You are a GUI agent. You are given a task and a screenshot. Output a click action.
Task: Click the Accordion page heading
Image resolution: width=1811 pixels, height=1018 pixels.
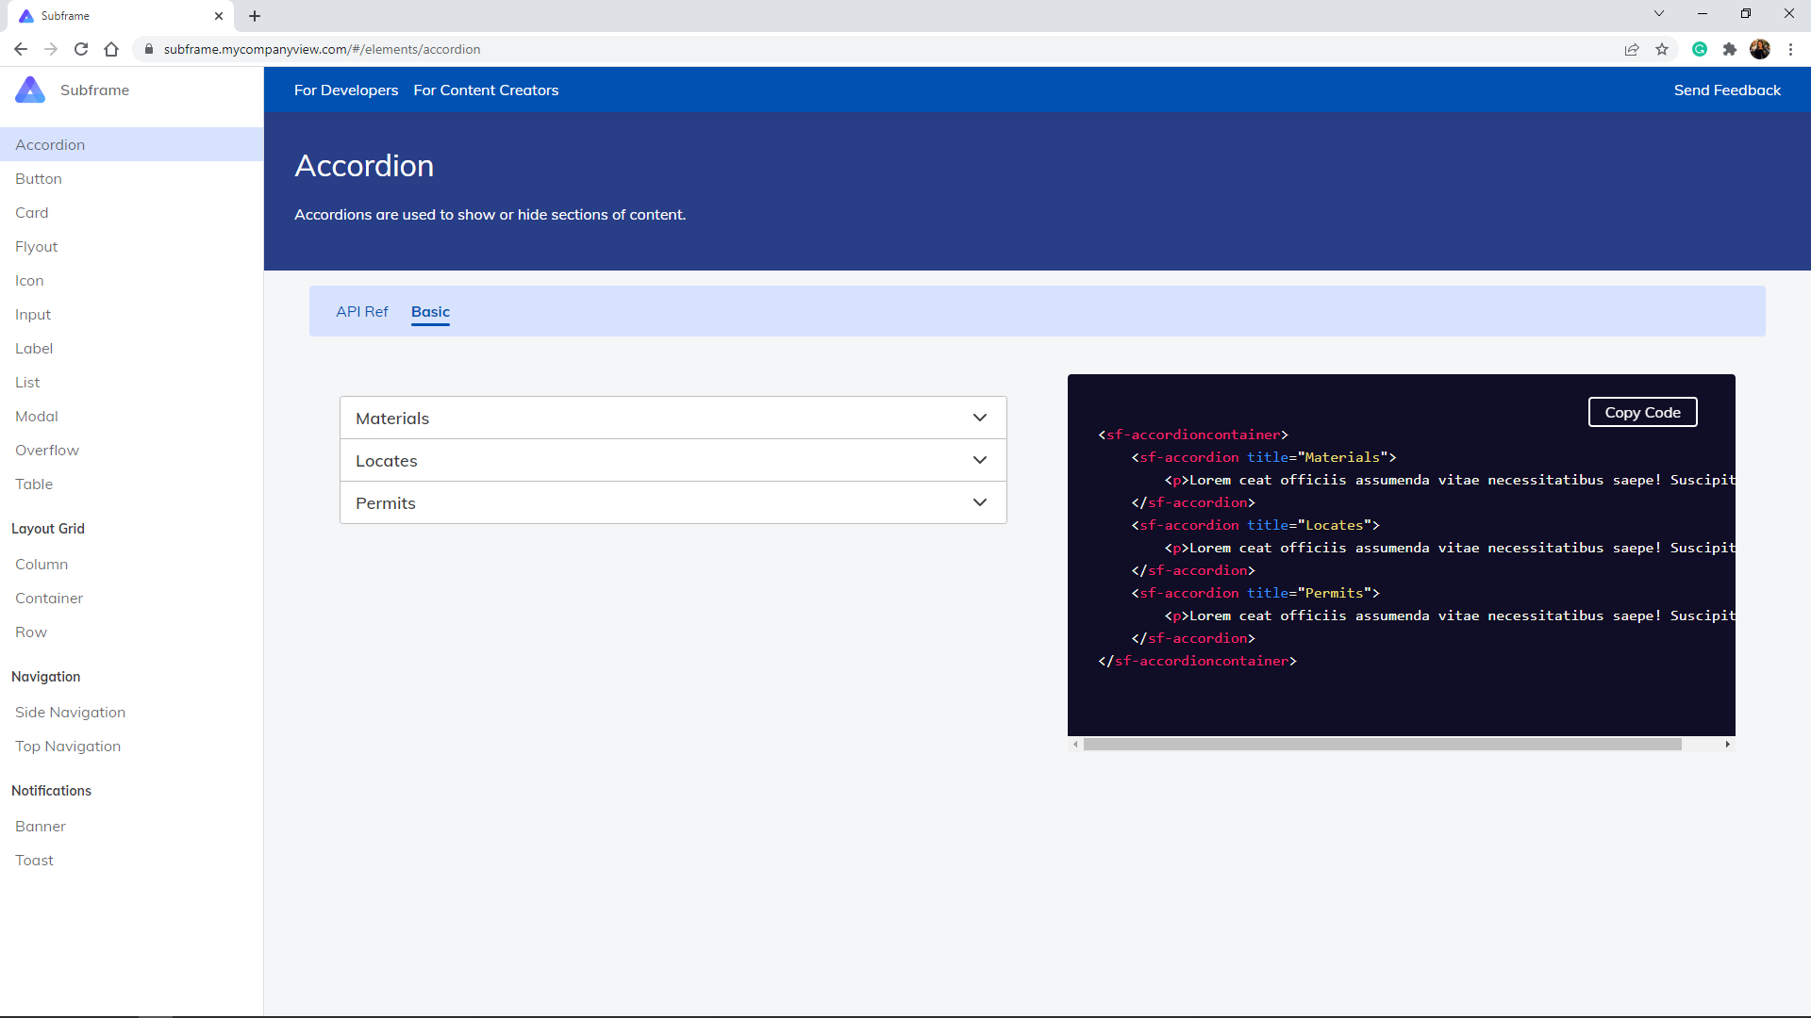point(364,166)
